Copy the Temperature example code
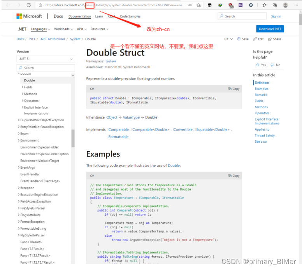This screenshot has height=269, width=302. (x=234, y=176)
